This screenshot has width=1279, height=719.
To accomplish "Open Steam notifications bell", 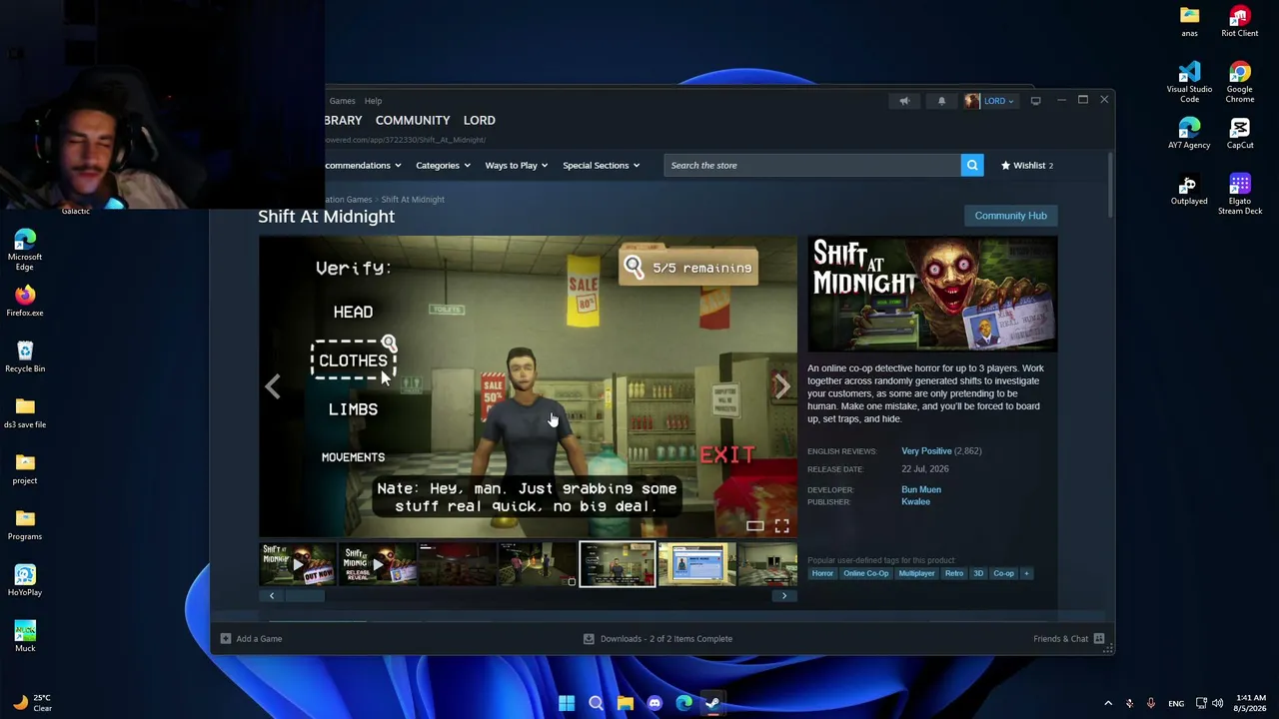I will click(x=941, y=101).
